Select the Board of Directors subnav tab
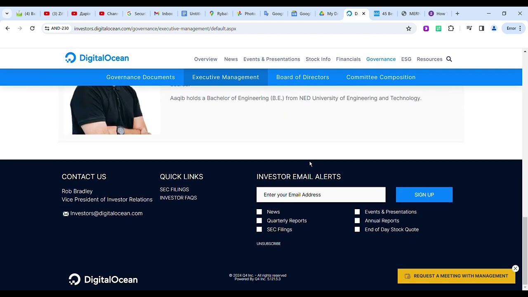This screenshot has height=297, width=528. click(303, 77)
